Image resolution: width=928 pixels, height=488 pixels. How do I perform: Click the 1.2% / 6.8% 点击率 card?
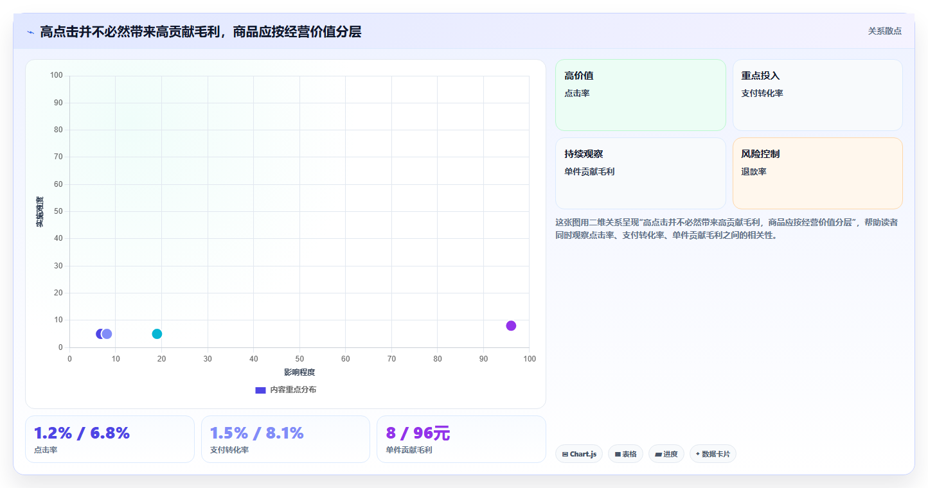[110, 439]
